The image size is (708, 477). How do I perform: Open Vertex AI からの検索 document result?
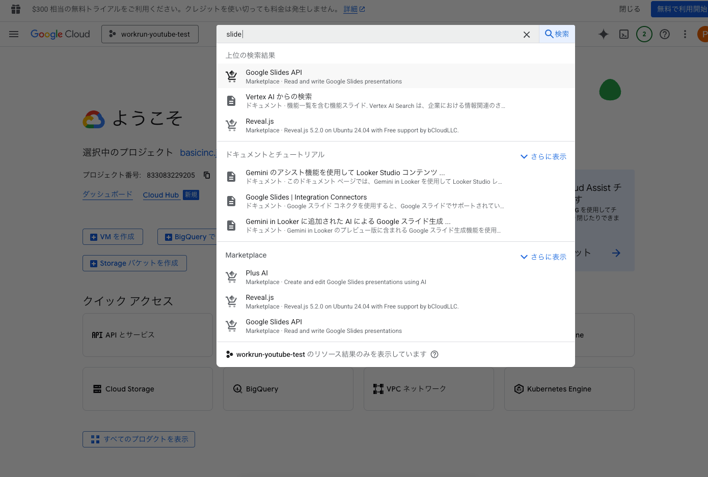point(396,101)
